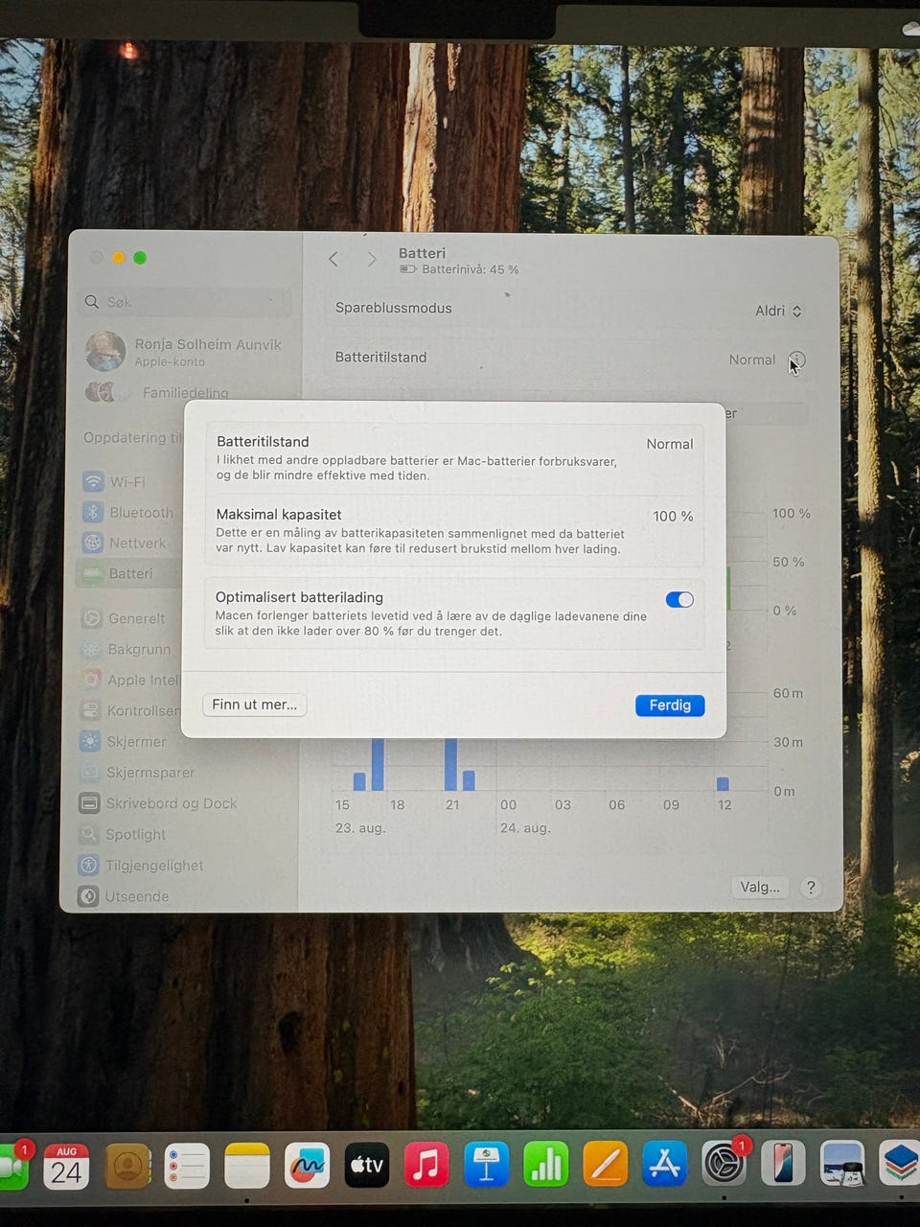
Task: Click the blue Ferdig button
Action: pyautogui.click(x=670, y=705)
